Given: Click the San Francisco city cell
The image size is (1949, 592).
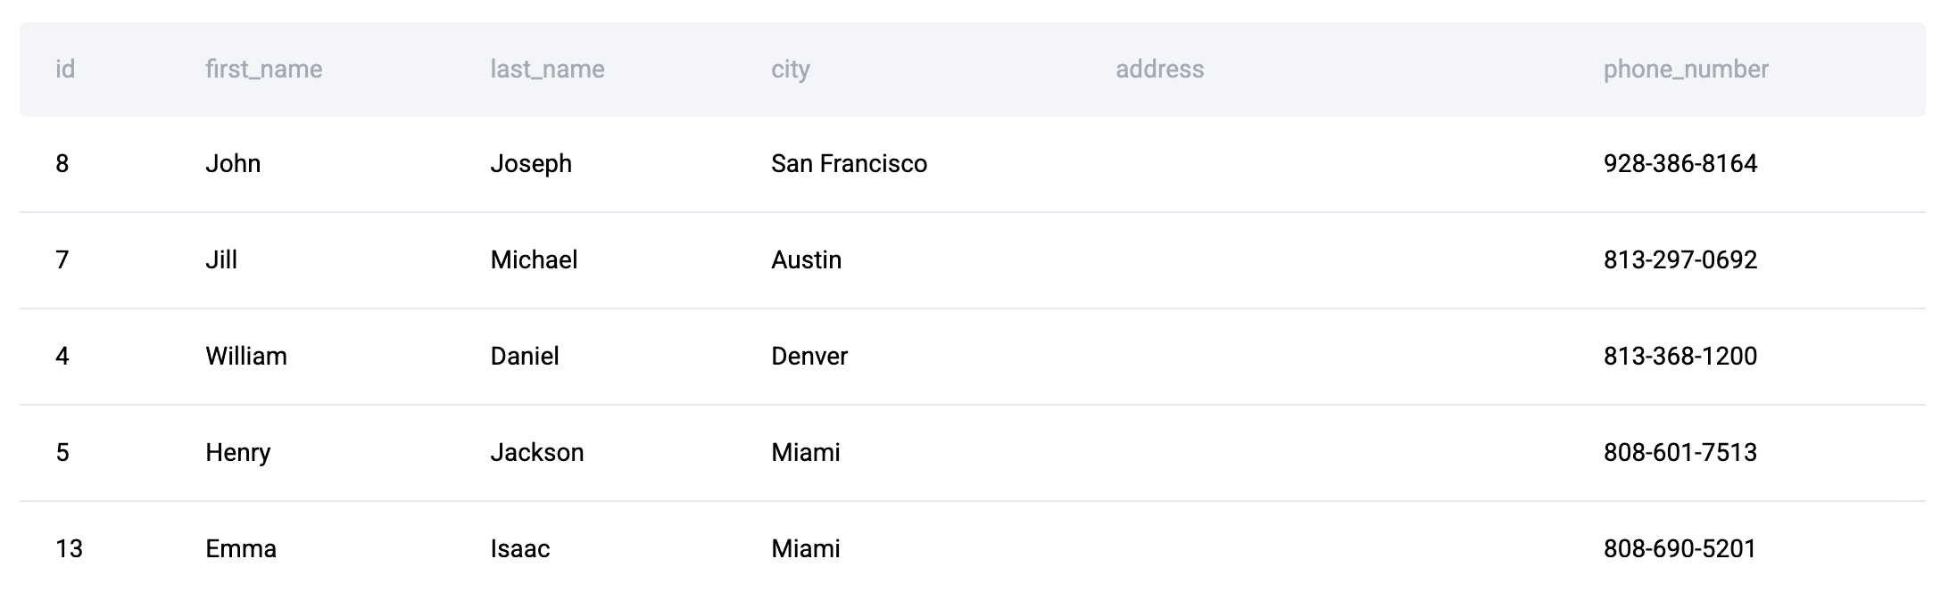Looking at the screenshot, I should pos(849,164).
